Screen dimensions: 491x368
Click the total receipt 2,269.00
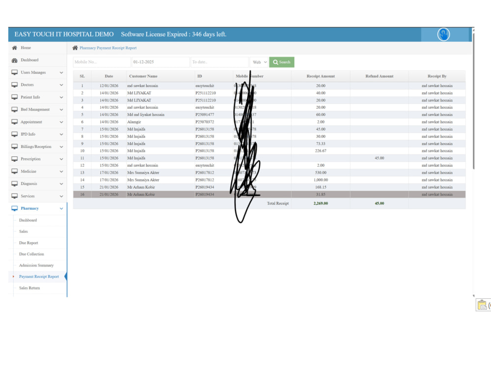click(x=321, y=203)
